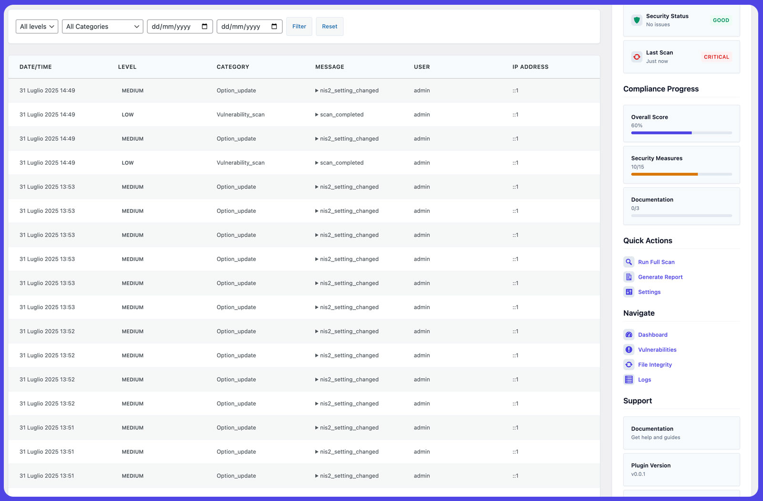
Task: Click the File Integrity icon
Action: (x=629, y=364)
